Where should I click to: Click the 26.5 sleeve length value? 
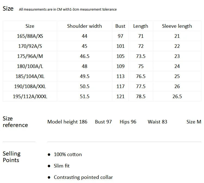point(177,96)
